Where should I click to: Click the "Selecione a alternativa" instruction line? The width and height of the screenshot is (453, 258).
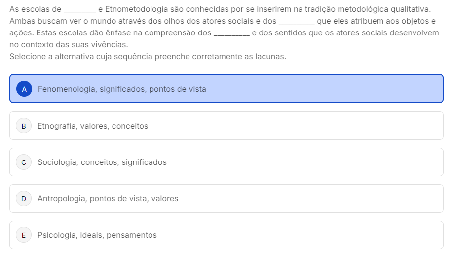click(x=148, y=56)
